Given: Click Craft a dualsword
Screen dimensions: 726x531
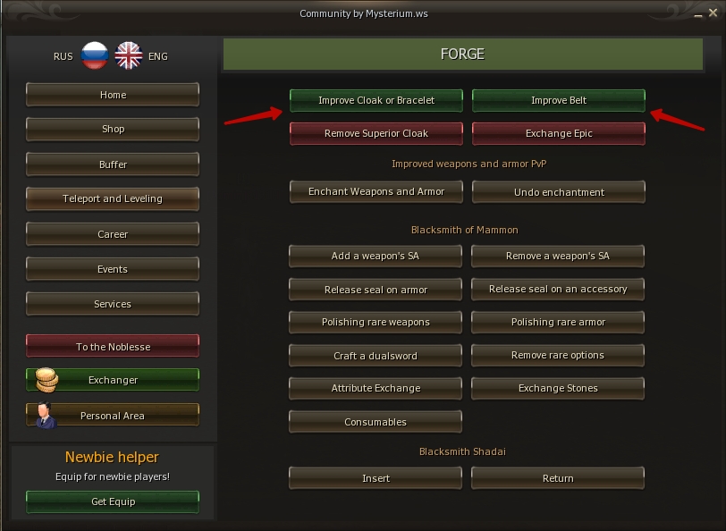Looking at the screenshot, I should click(376, 356).
